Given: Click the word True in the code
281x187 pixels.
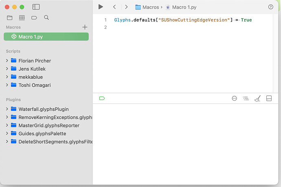Looking at the screenshot, I should [x=246, y=20].
